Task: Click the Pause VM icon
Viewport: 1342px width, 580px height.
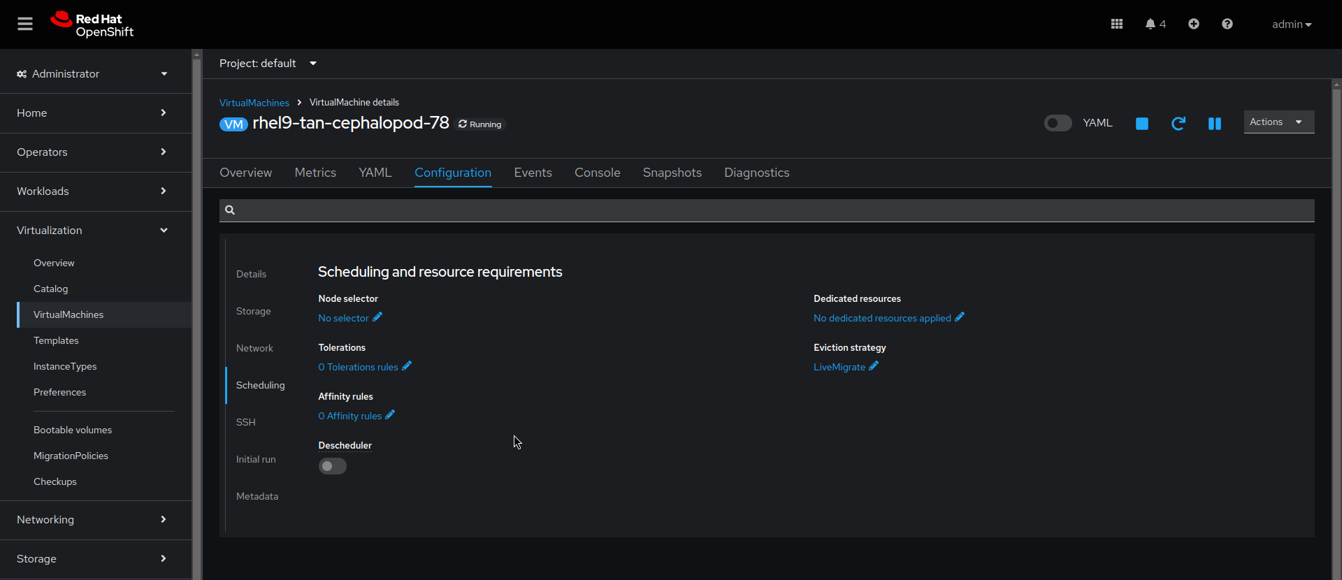Action: 1215,124
